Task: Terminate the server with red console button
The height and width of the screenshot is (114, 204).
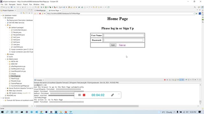Action: pyautogui.click(x=165, y=80)
